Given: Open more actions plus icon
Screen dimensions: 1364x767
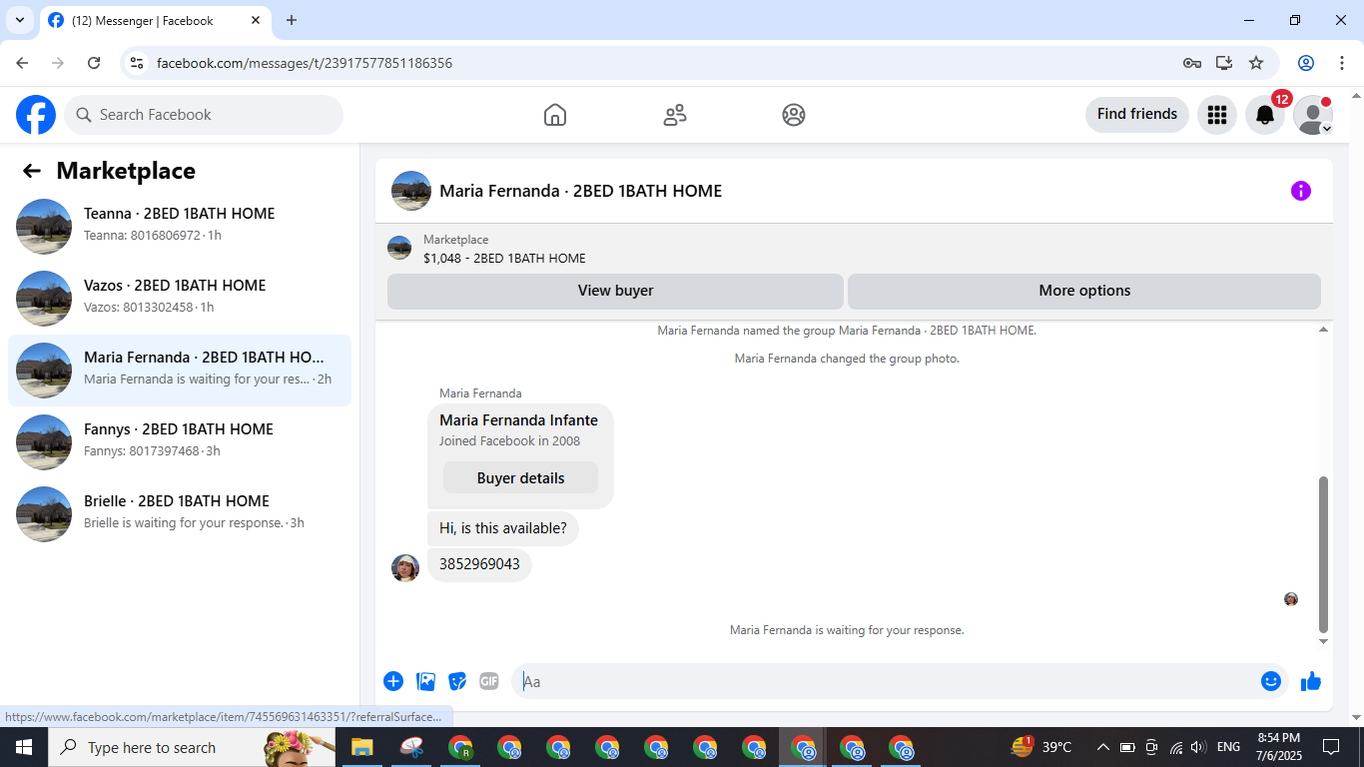Looking at the screenshot, I should [x=393, y=681].
